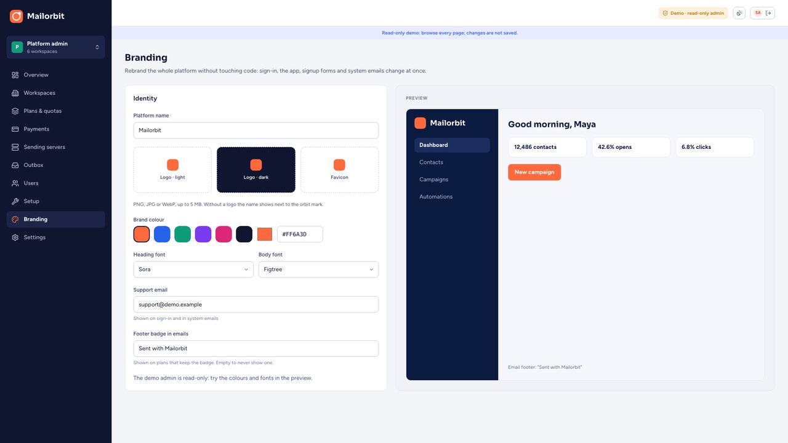
Task: Click the Payments card icon
Action: 15,129
